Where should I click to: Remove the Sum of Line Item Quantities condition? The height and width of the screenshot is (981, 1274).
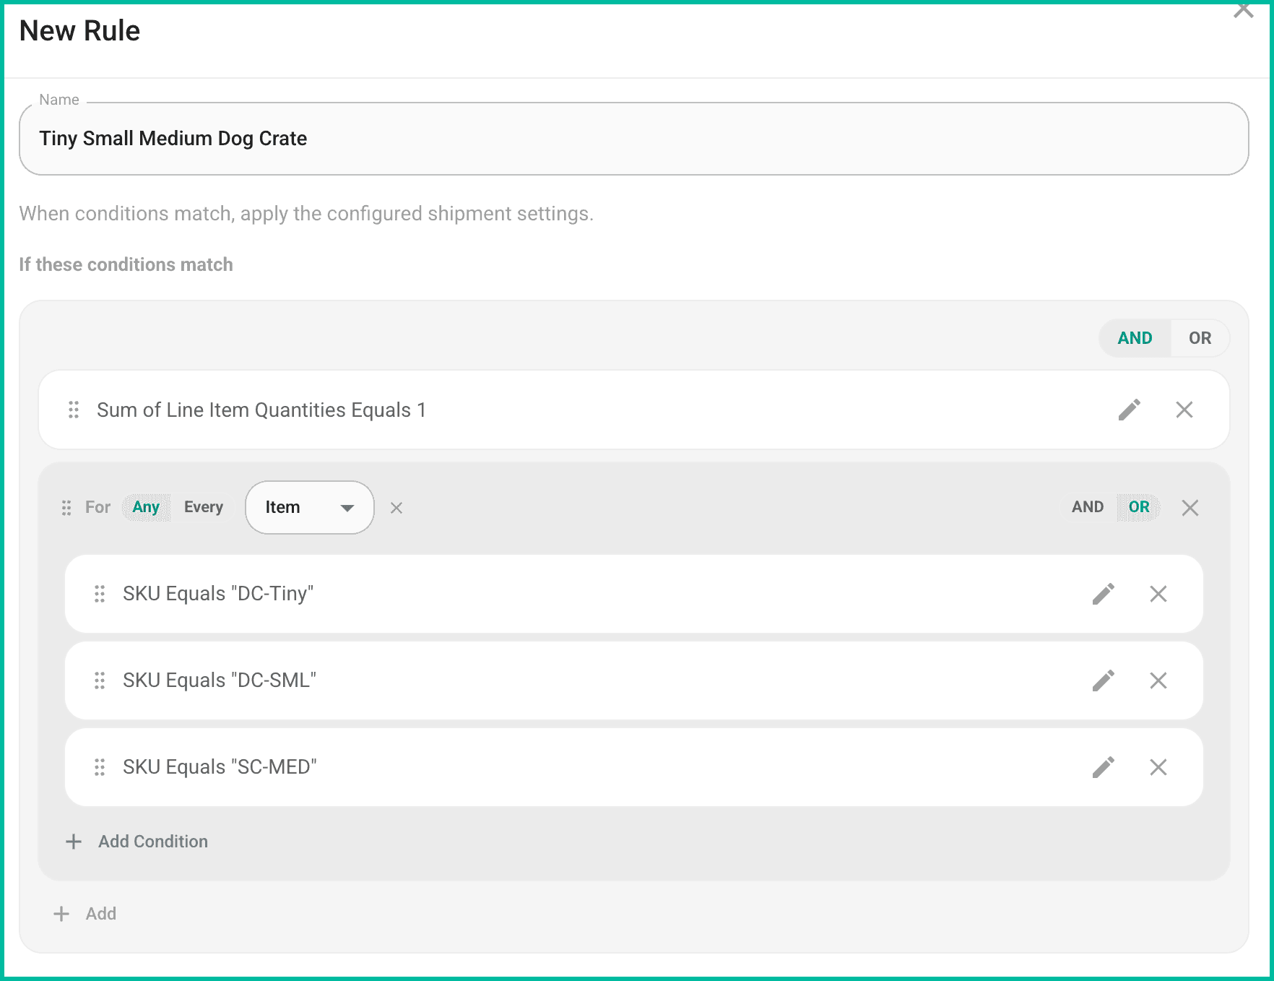1184,410
